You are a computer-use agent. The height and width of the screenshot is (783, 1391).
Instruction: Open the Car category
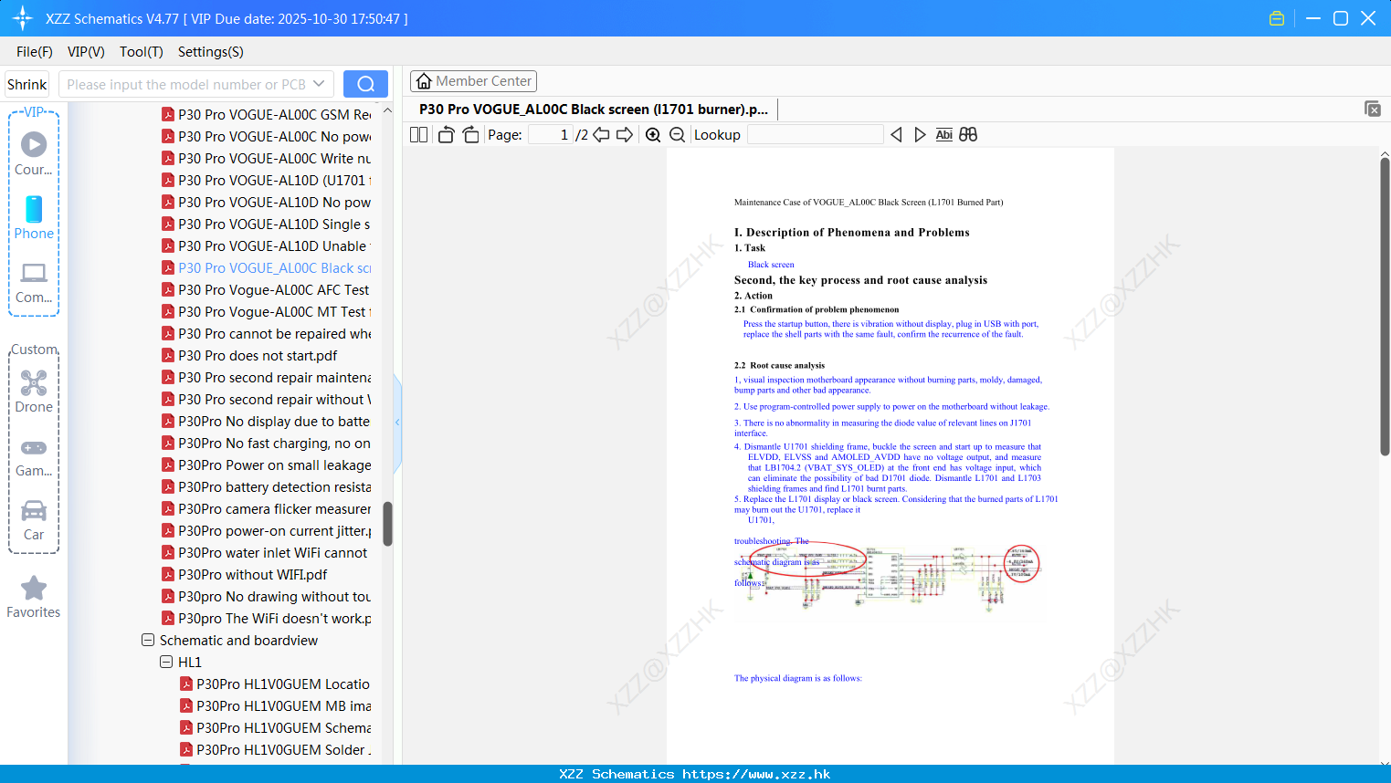click(x=34, y=519)
